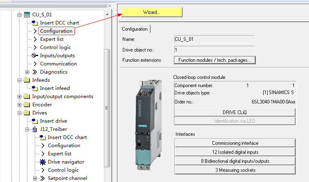The height and width of the screenshot is (182, 309).
Task: Collapse the Infeeds folder node
Action: click(19, 80)
